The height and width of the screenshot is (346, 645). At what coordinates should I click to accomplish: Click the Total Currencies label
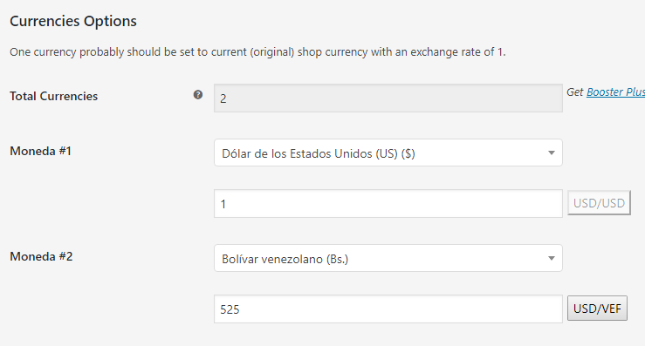pyautogui.click(x=54, y=96)
